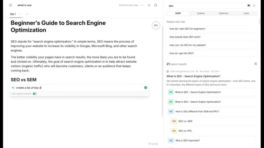The width and height of the screenshot is (264, 148).
Task: Submit the AI prompt with green arrow
Action: [x=146, y=88]
